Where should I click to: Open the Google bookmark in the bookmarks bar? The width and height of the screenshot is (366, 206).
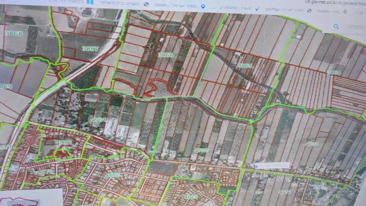point(323,10)
